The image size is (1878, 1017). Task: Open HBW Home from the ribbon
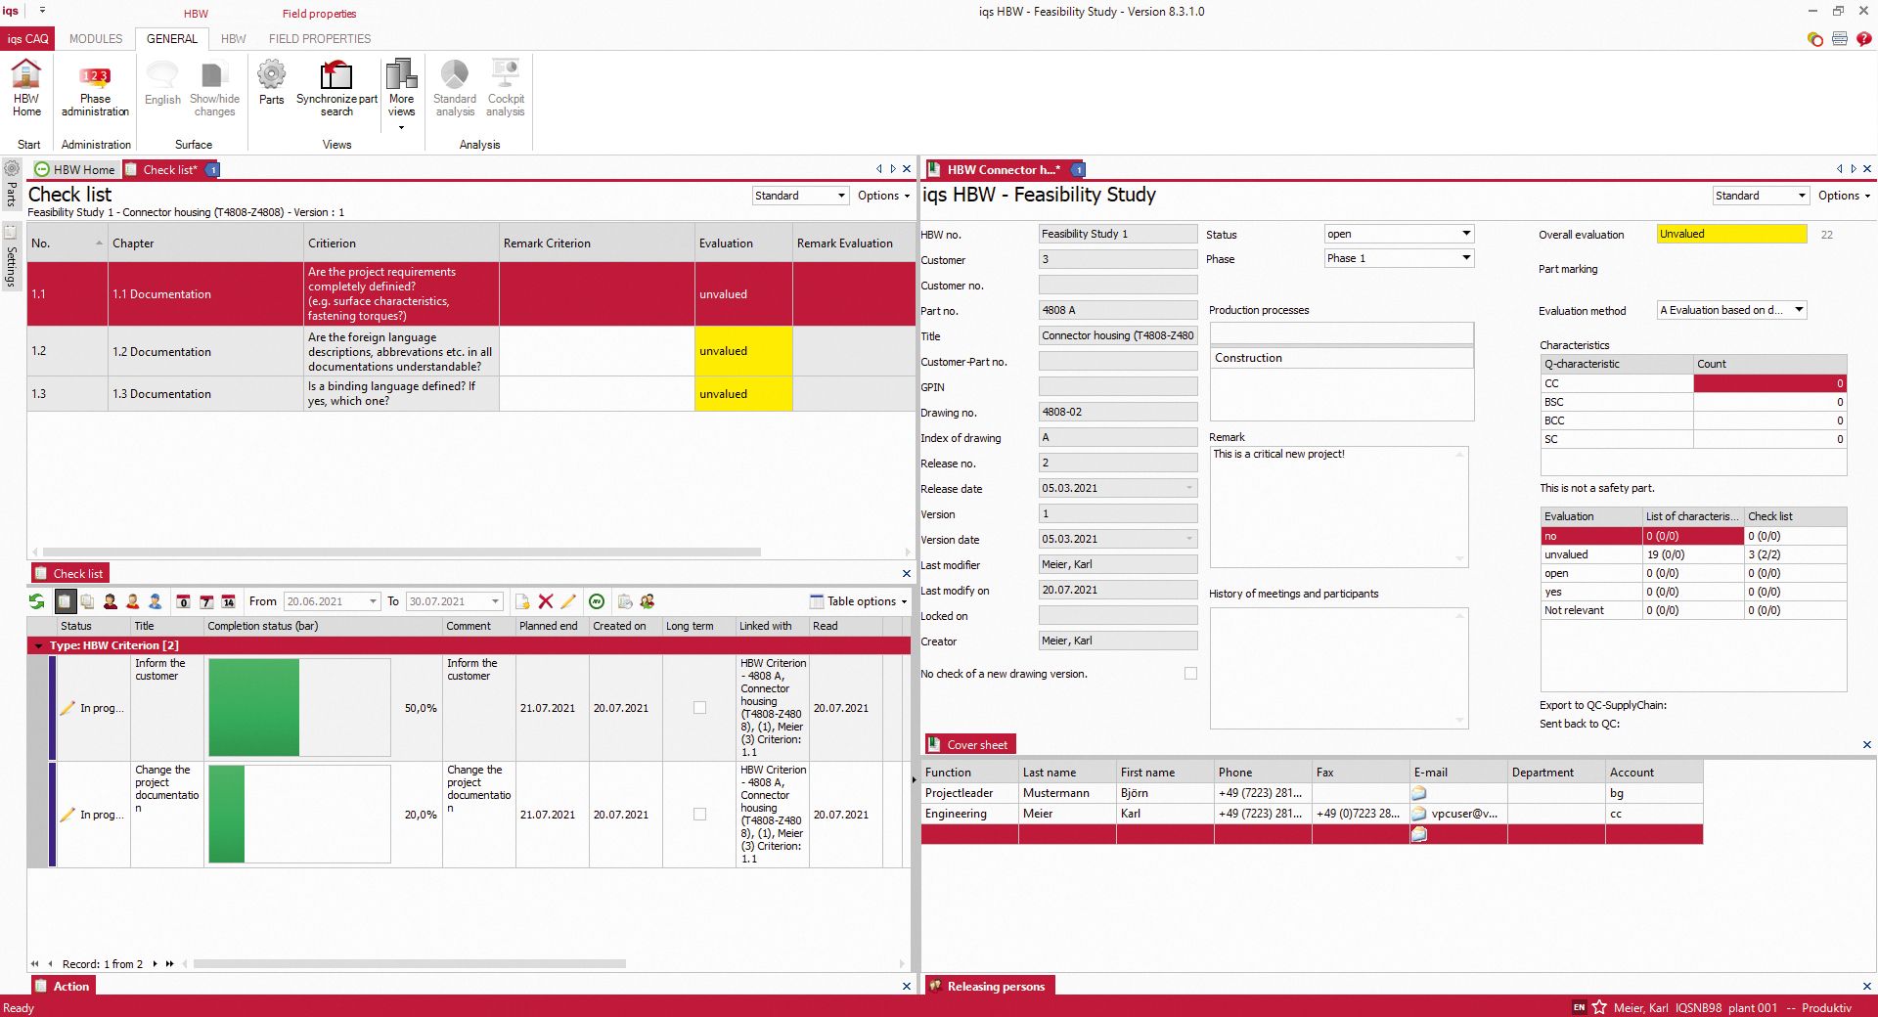pyautogui.click(x=26, y=86)
